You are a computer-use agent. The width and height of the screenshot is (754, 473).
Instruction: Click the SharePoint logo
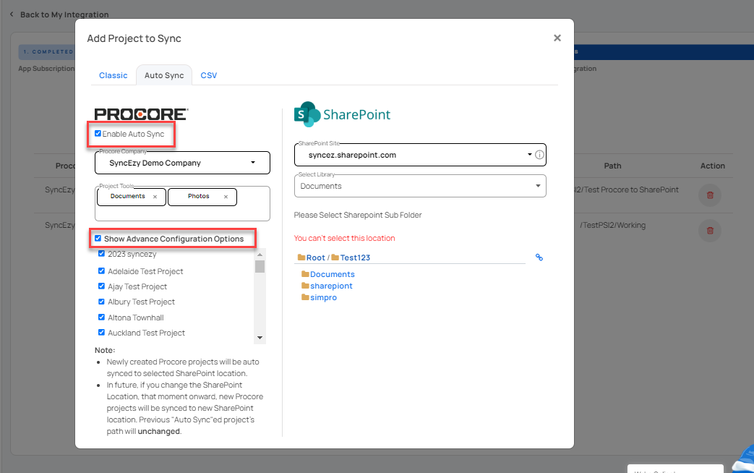pyautogui.click(x=342, y=114)
